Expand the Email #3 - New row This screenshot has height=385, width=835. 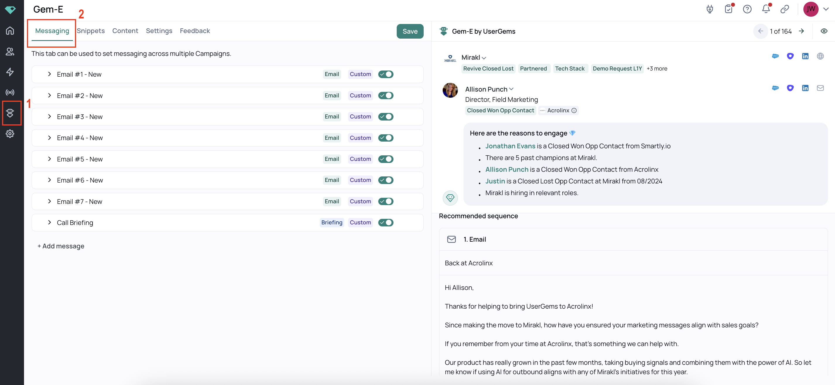[49, 116]
